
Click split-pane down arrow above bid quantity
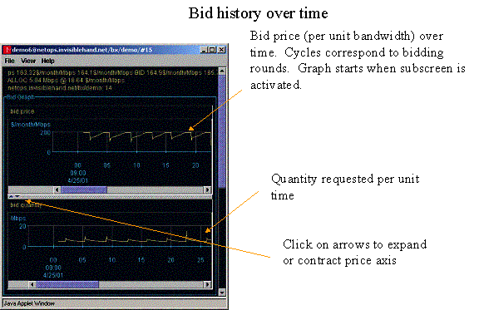(x=17, y=197)
